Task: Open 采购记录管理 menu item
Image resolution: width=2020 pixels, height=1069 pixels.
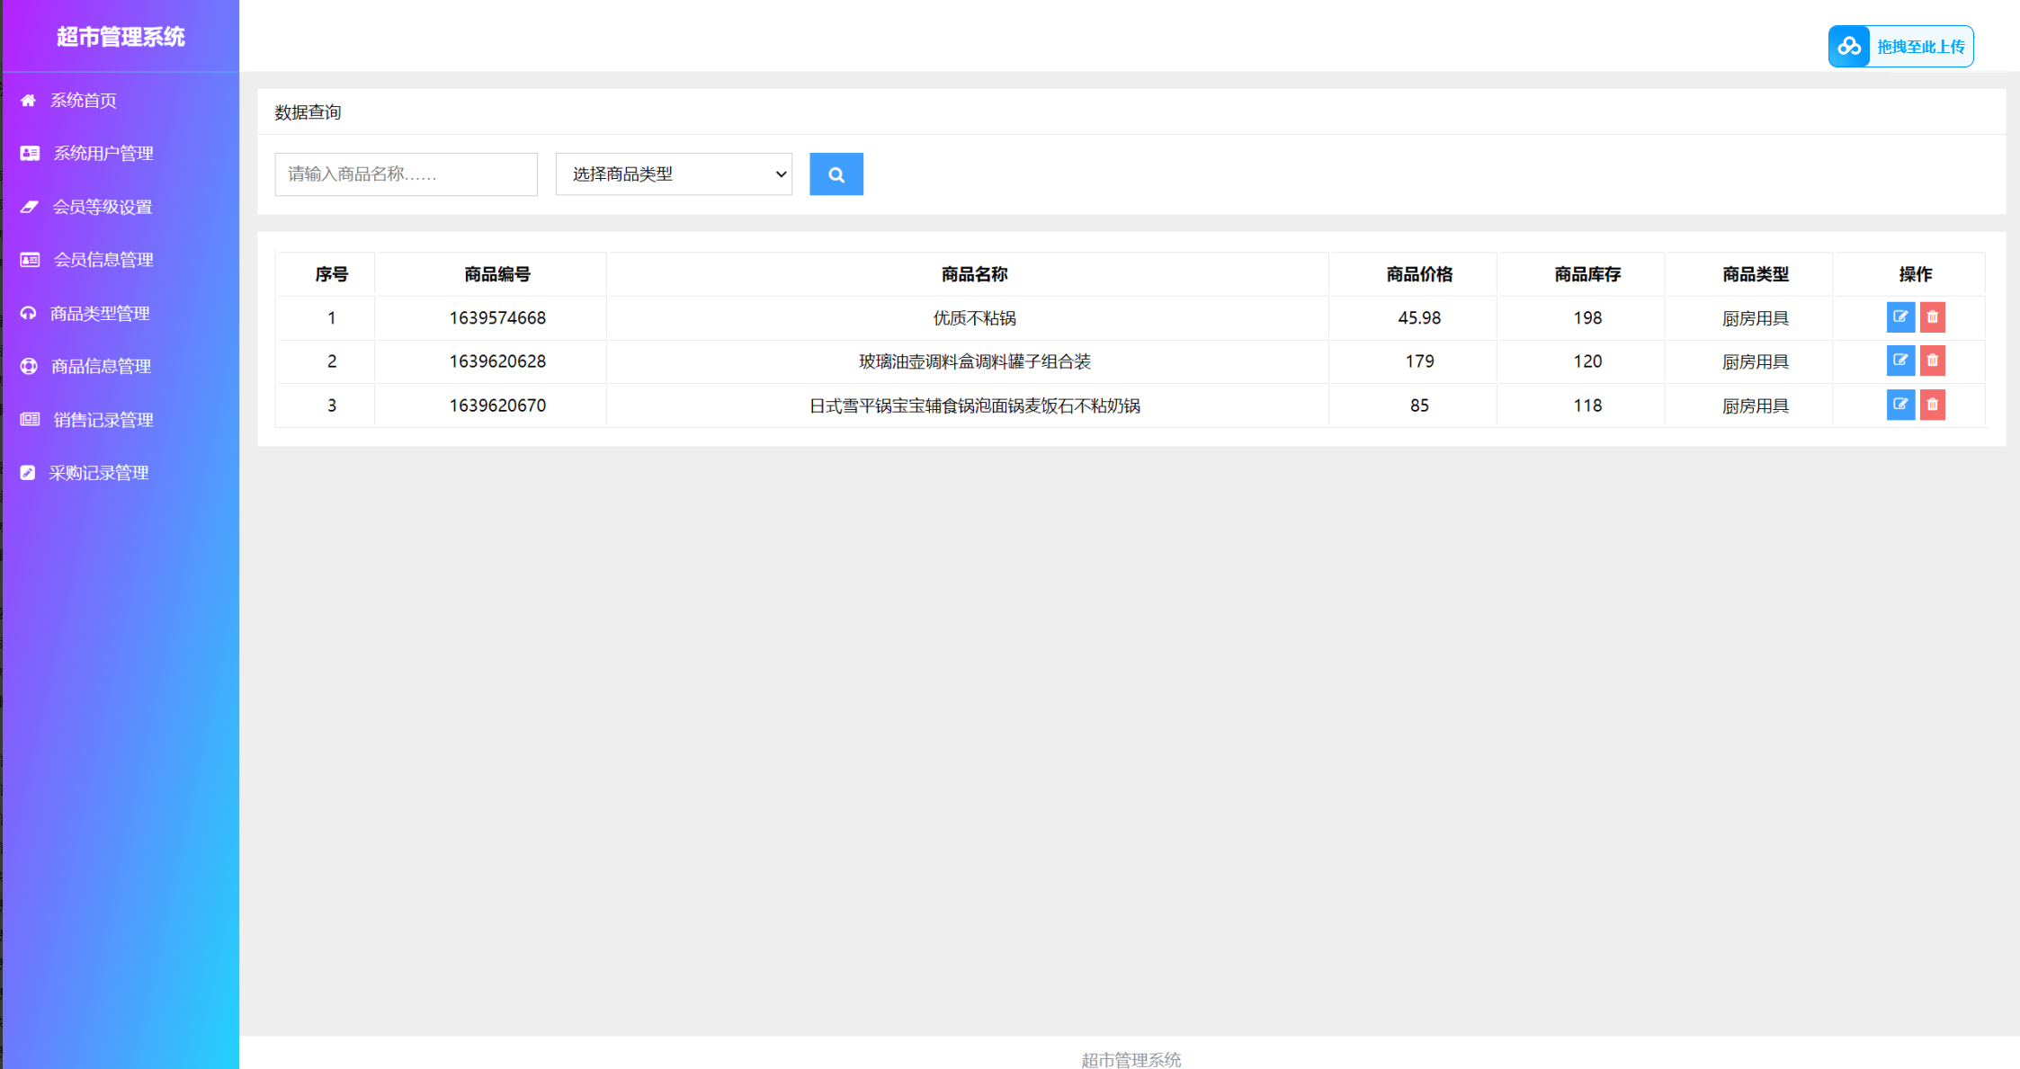Action: [x=98, y=473]
